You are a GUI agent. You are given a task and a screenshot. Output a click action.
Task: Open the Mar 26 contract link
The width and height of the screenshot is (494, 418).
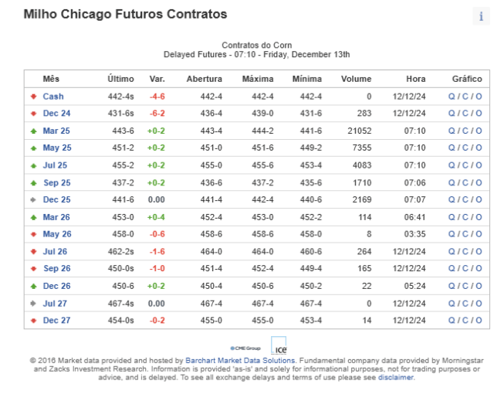coord(56,217)
